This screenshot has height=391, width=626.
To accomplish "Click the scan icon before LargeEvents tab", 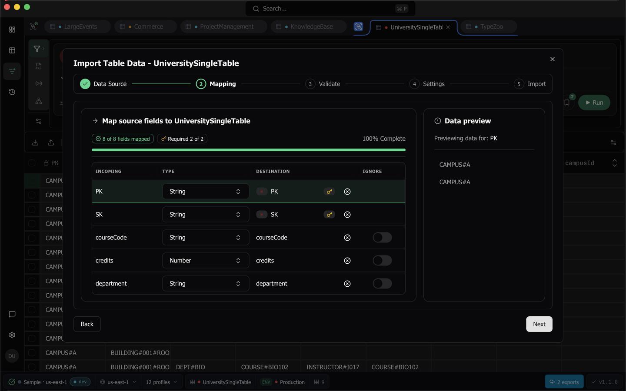I will (x=33, y=27).
